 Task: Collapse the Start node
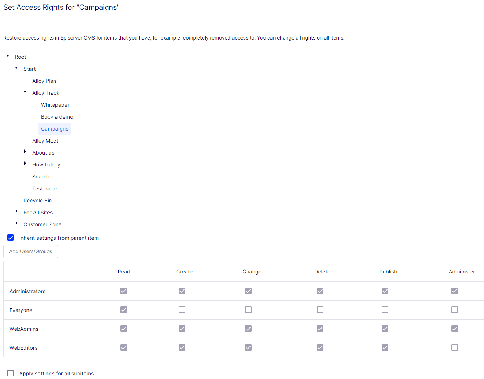(x=16, y=67)
